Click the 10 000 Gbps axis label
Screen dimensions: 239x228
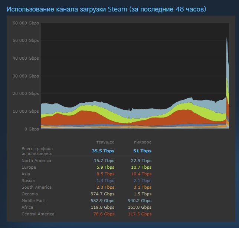pyautogui.click(x=26, y=111)
